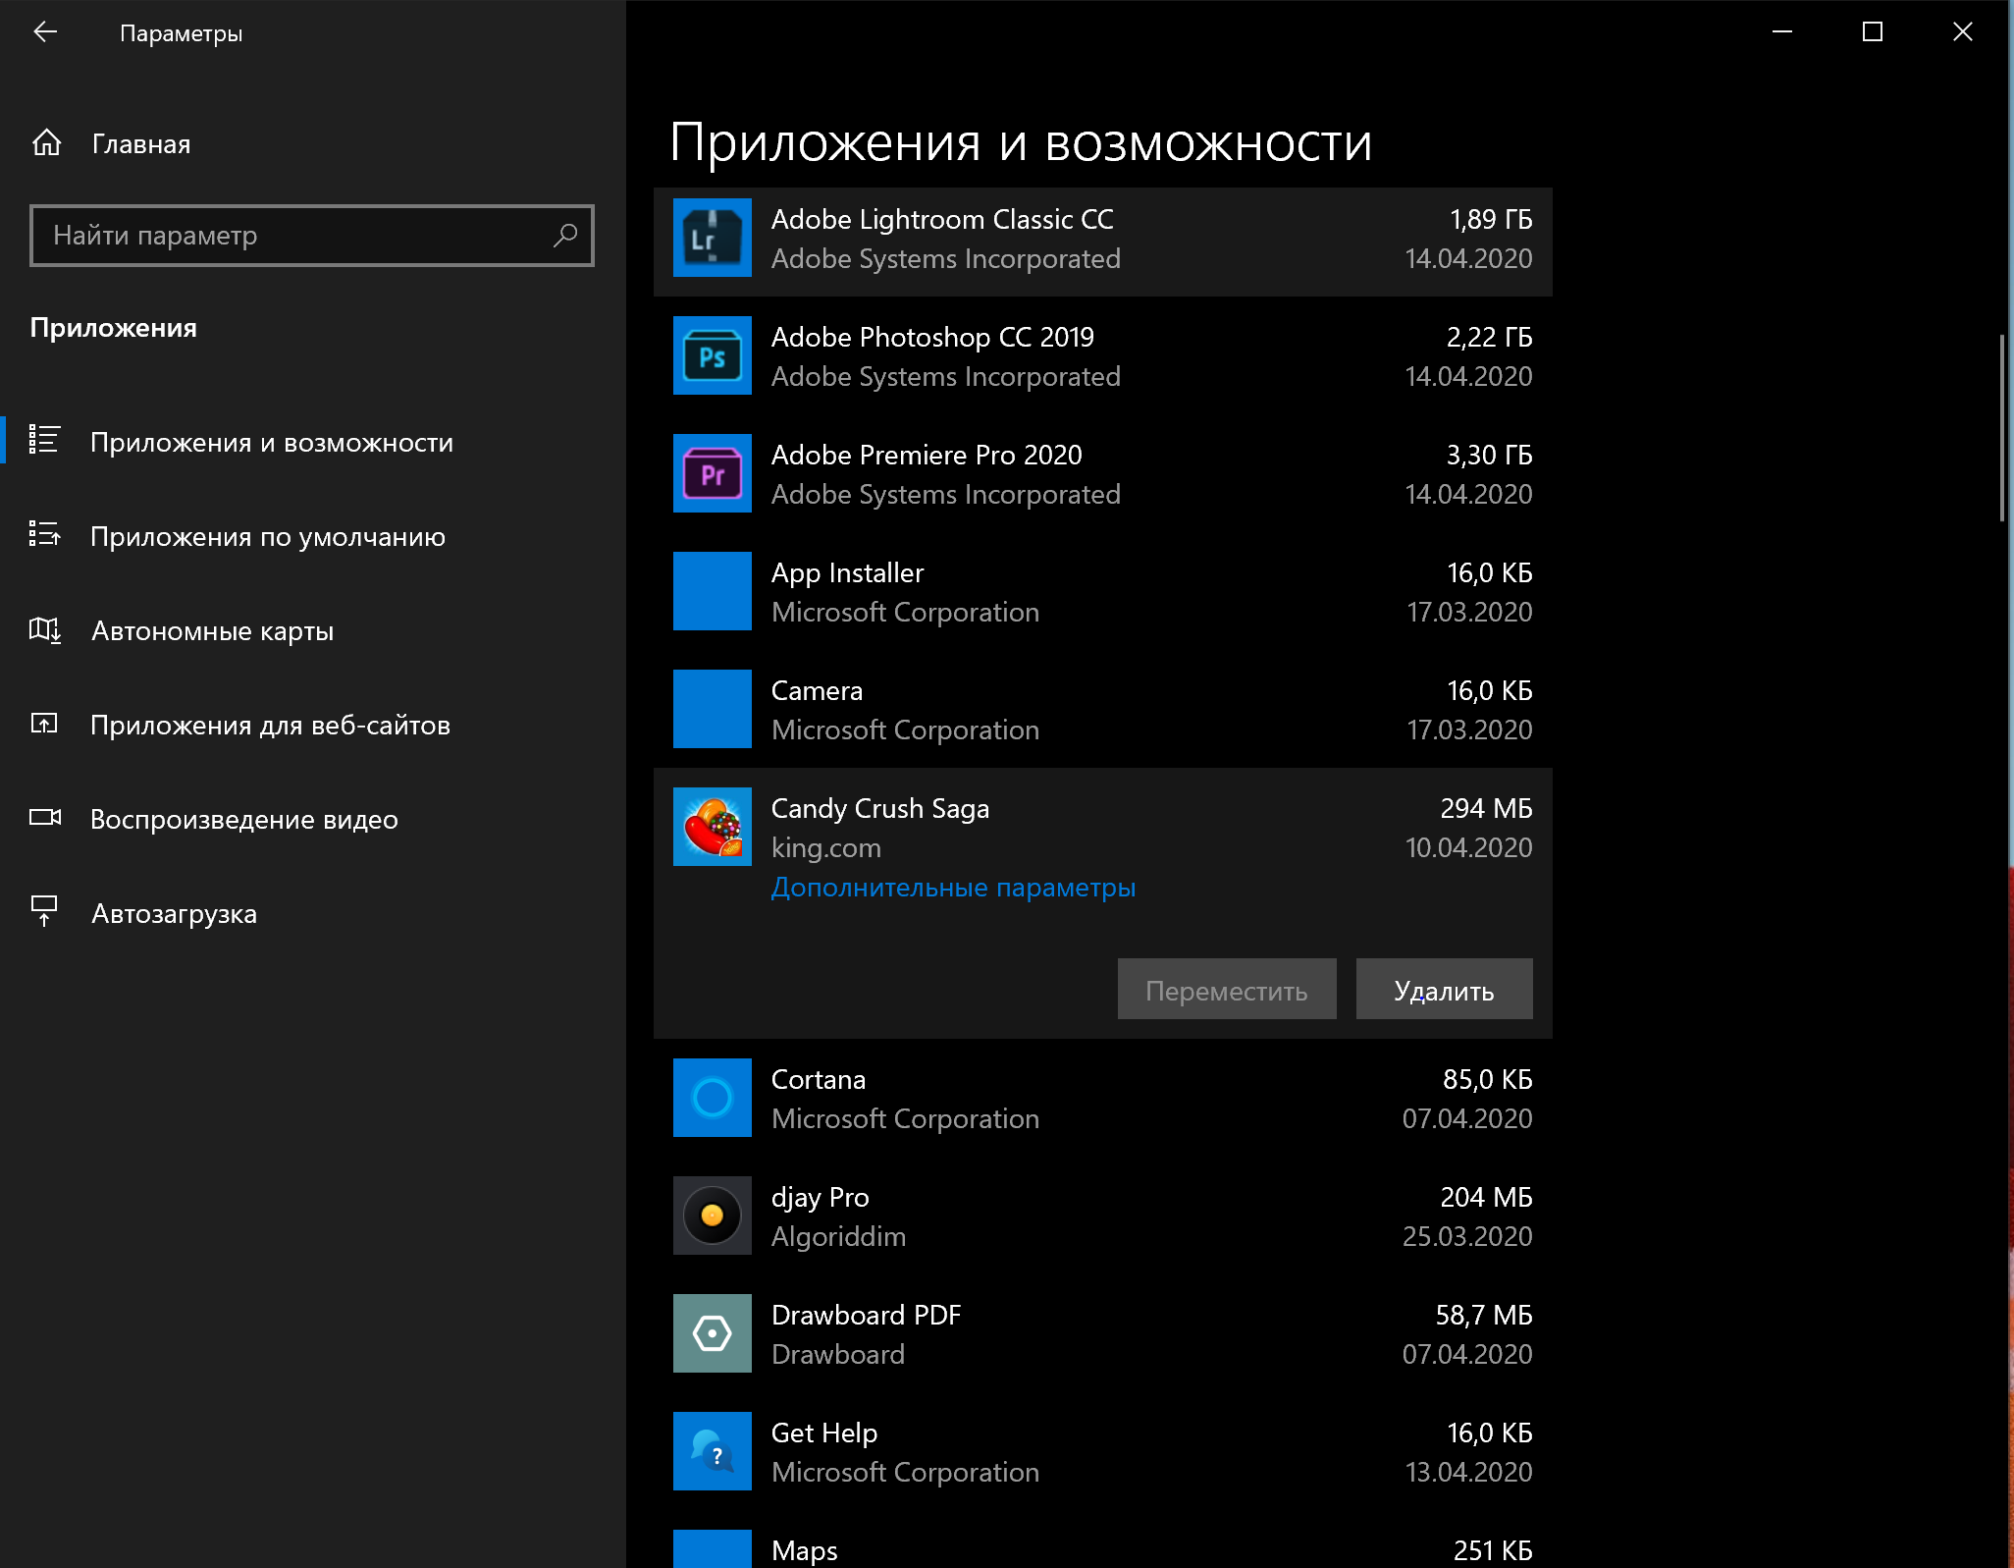Click the Воспроизведение видео icon
2014x1568 pixels.
pos(44,817)
